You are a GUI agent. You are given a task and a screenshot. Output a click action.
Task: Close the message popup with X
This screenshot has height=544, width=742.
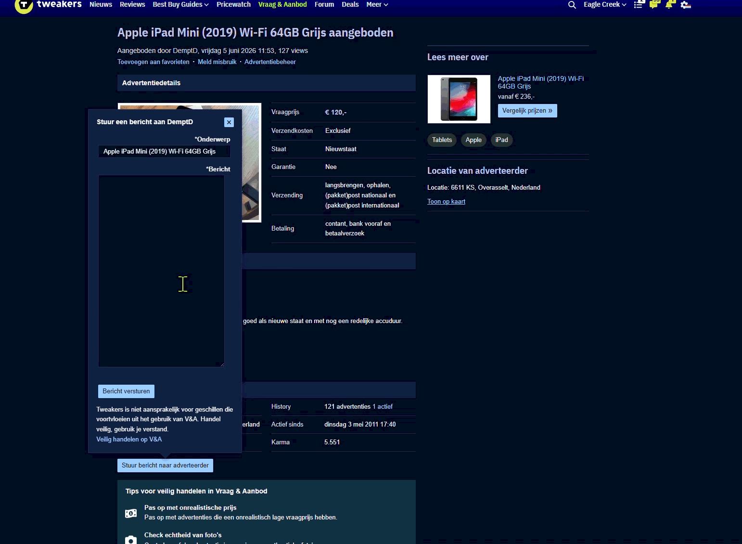pyautogui.click(x=229, y=122)
